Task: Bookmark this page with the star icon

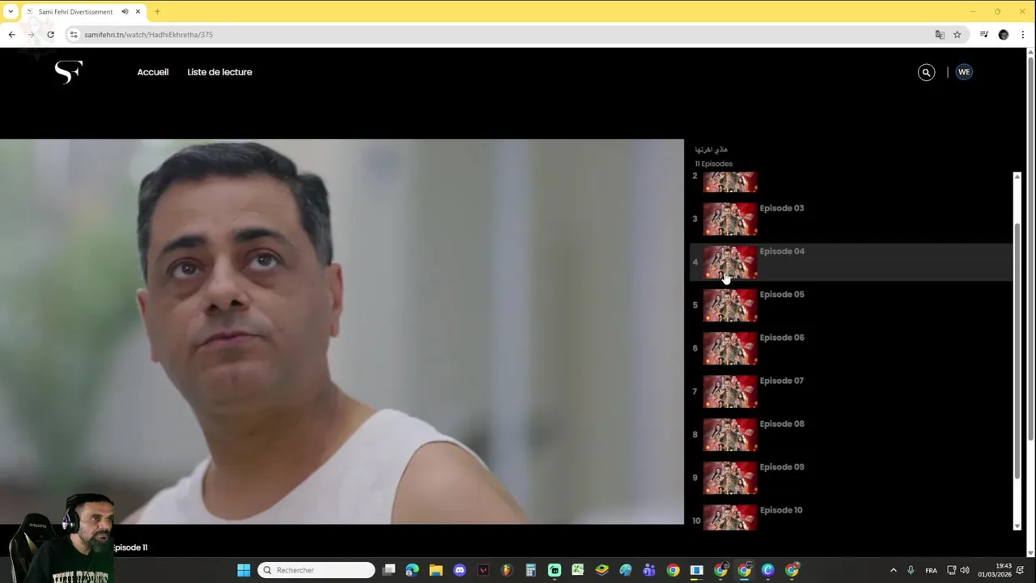Action: tap(957, 35)
